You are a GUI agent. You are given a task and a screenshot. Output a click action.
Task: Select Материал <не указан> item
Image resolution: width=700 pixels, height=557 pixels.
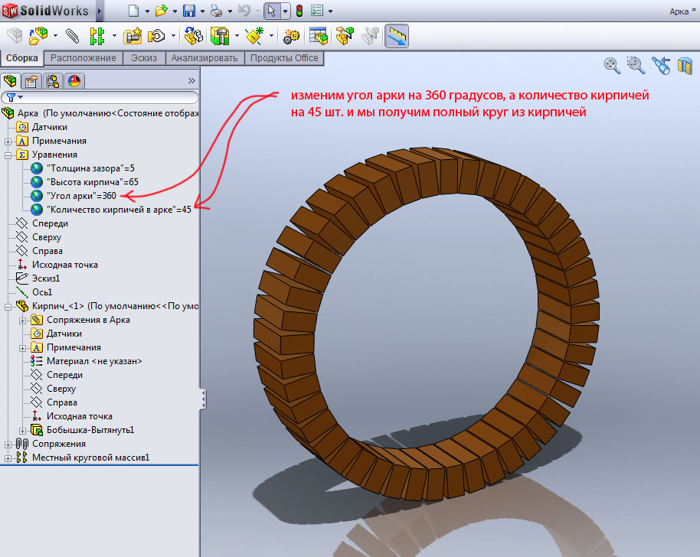click(94, 361)
